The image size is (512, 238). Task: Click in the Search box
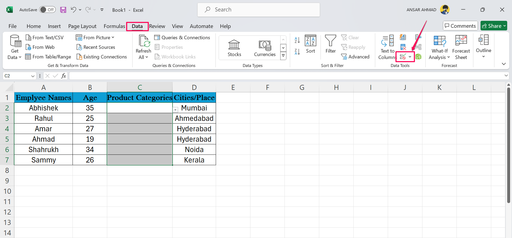tap(259, 10)
